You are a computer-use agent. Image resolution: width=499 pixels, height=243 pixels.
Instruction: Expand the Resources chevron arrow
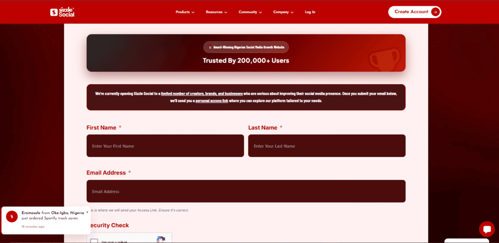click(226, 12)
